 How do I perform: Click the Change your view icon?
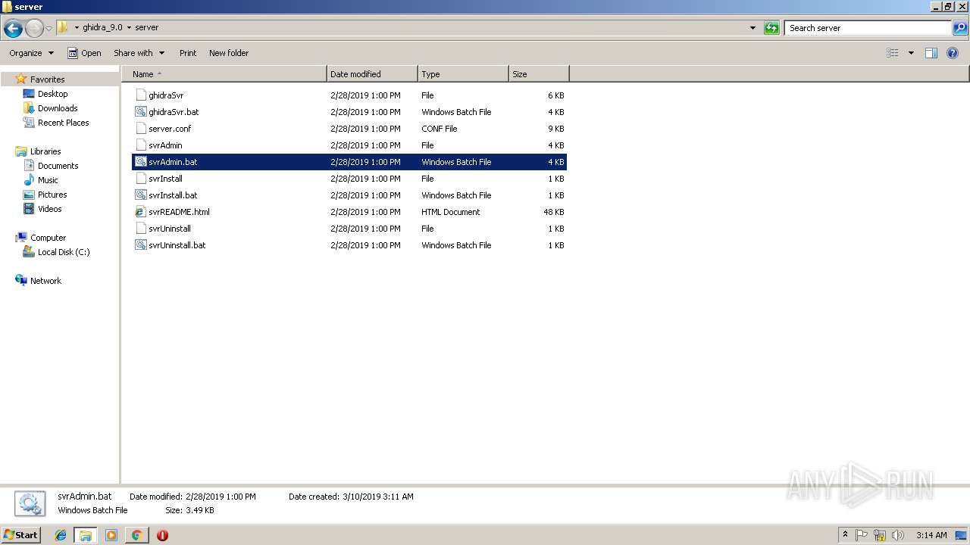pyautogui.click(x=893, y=53)
